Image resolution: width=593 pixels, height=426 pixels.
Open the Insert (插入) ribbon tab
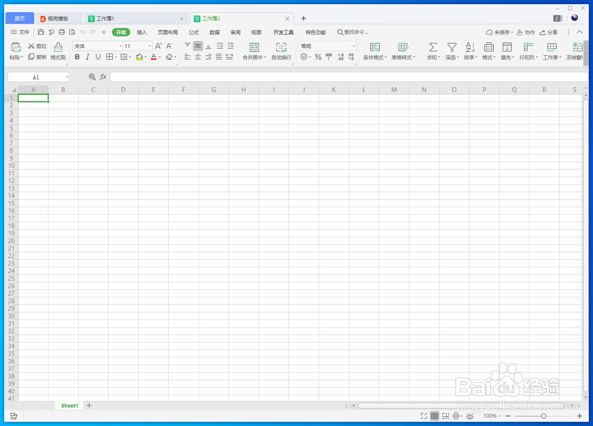(142, 32)
